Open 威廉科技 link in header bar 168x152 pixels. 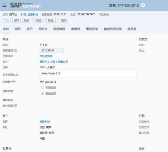click(33, 15)
